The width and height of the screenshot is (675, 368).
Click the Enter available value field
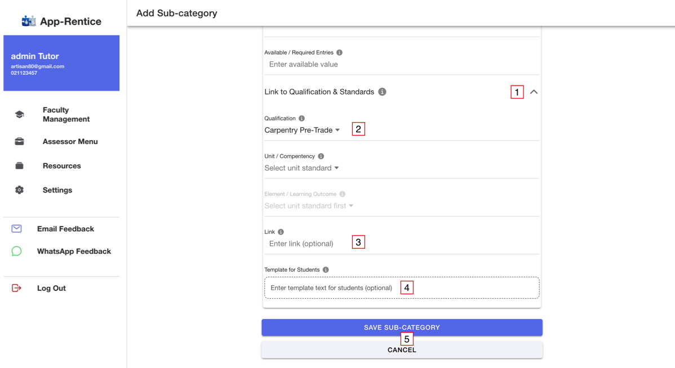point(402,64)
